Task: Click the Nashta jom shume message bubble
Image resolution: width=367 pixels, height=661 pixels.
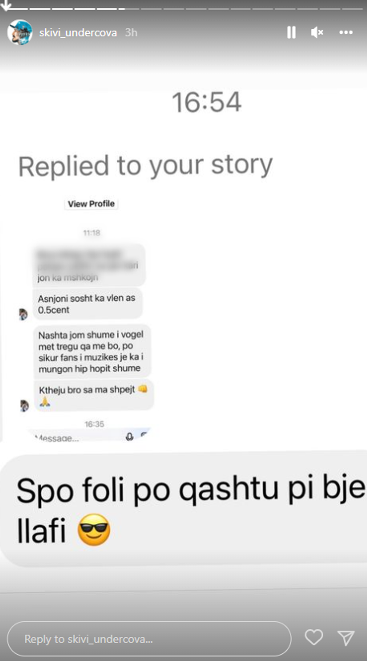Action: (92, 351)
